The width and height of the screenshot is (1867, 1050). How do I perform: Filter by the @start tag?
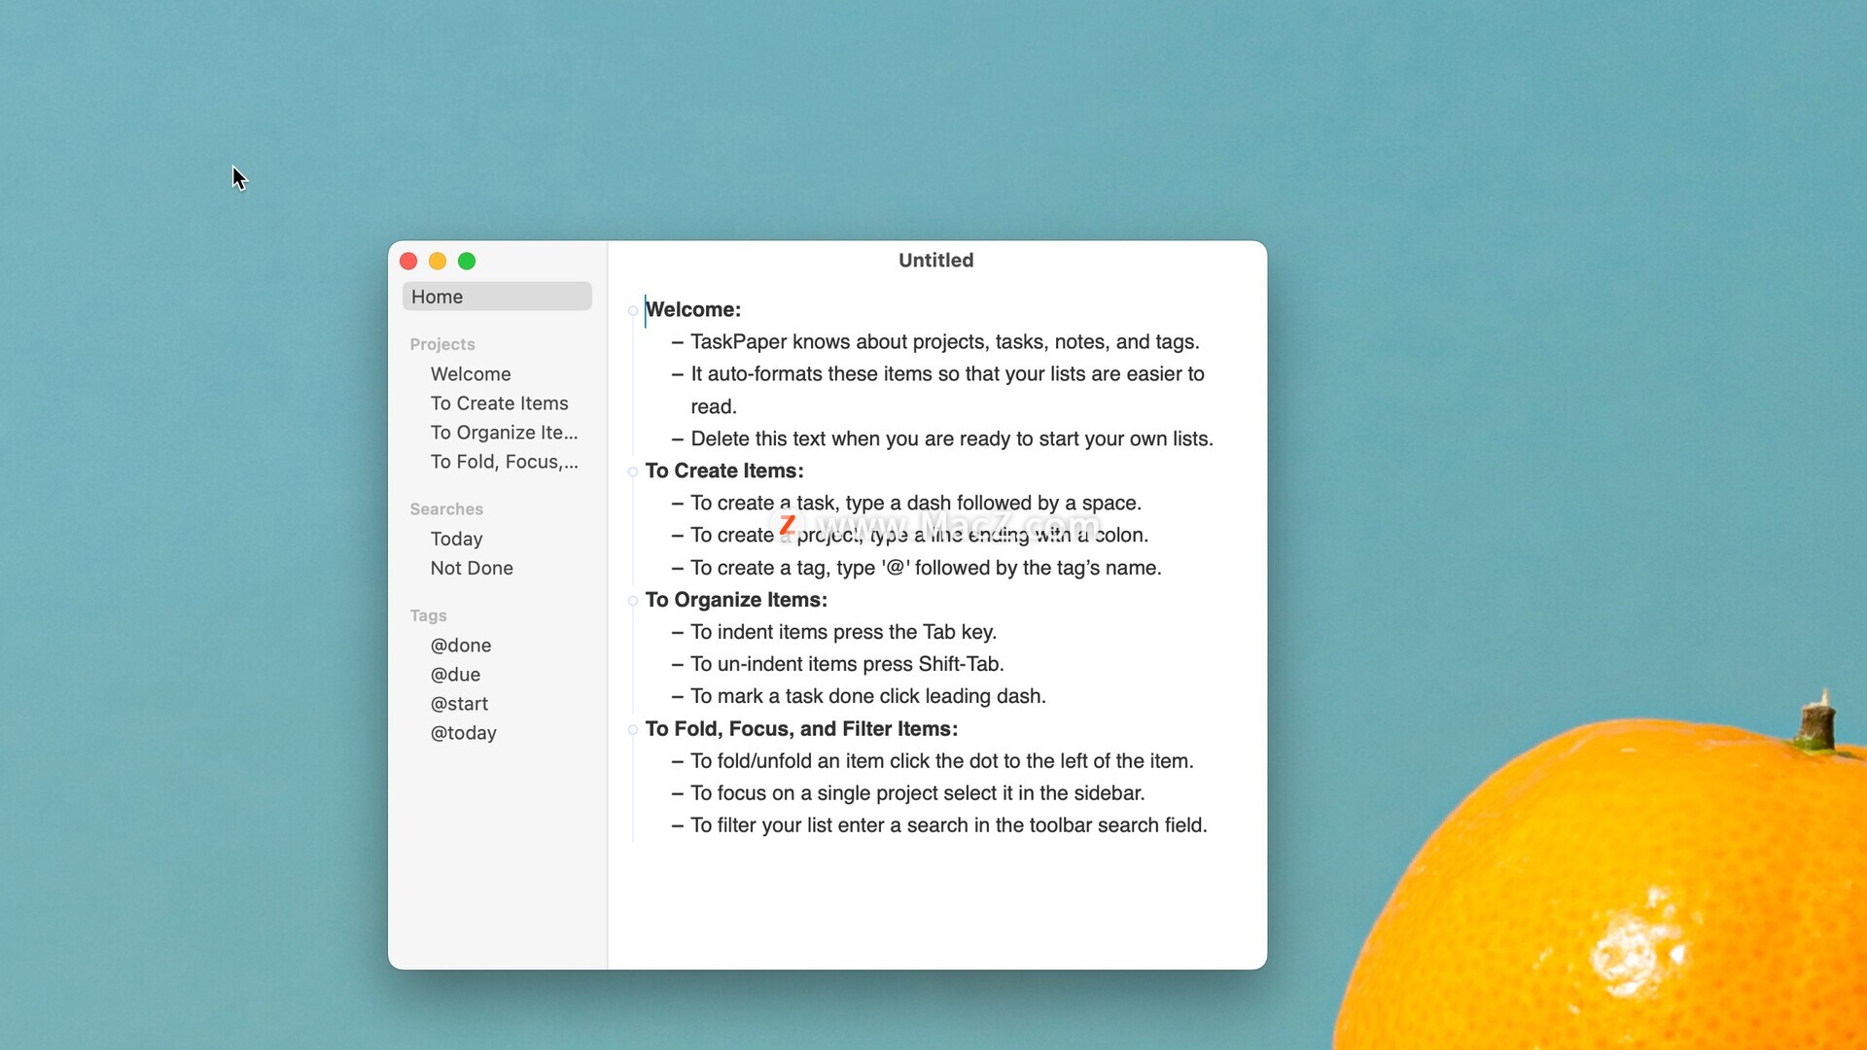tap(459, 704)
